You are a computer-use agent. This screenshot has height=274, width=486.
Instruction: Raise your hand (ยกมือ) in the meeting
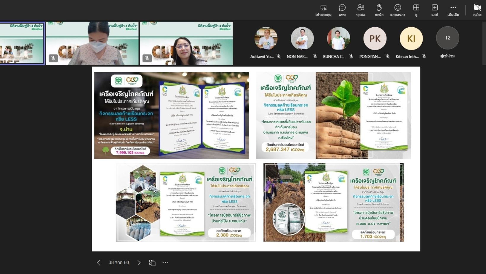pyautogui.click(x=379, y=10)
